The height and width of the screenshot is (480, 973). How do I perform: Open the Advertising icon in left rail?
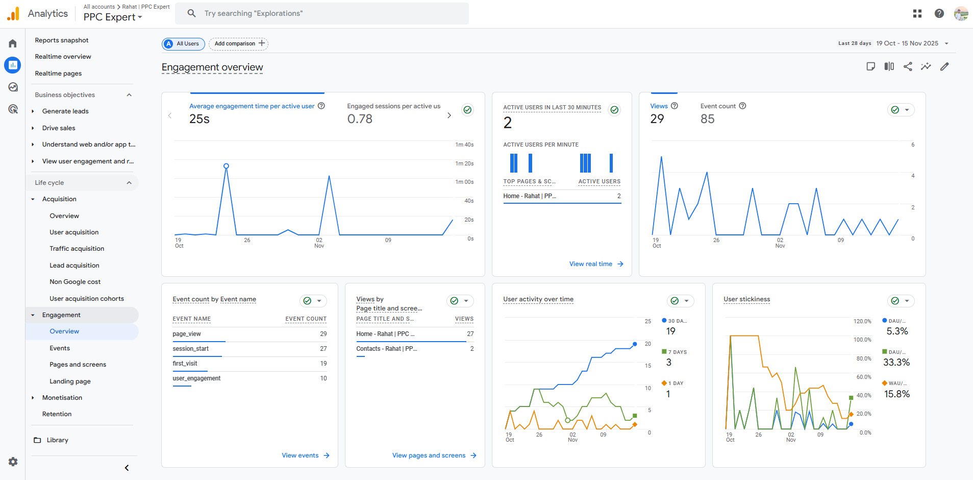tap(13, 109)
